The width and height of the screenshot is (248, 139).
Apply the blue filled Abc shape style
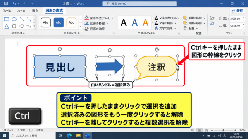click(x=59, y=22)
